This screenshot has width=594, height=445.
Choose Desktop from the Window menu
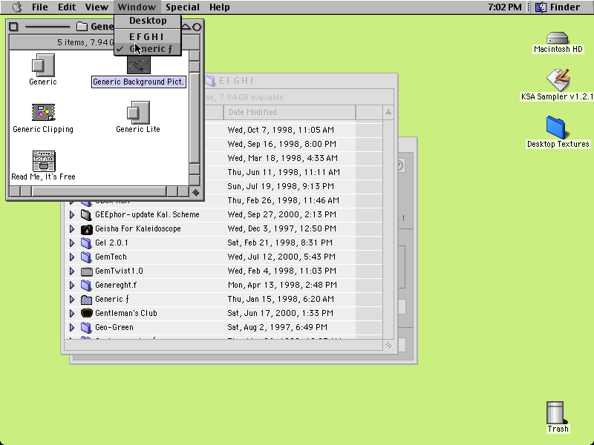tap(148, 21)
